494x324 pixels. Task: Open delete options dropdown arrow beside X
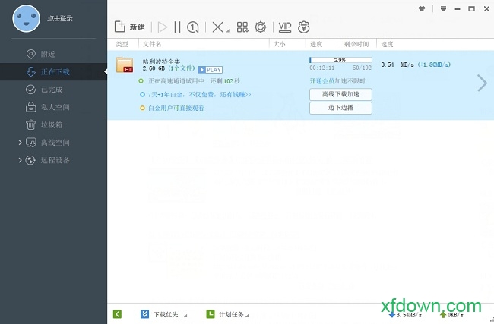(x=228, y=30)
